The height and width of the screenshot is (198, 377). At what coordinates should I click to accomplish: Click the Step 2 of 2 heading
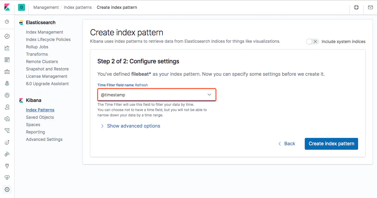click(x=138, y=62)
